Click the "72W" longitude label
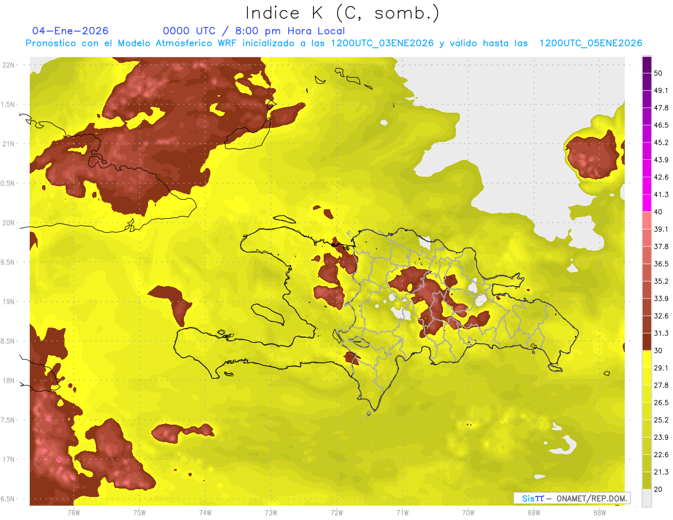The width and height of the screenshot is (673, 520). pos(336,513)
